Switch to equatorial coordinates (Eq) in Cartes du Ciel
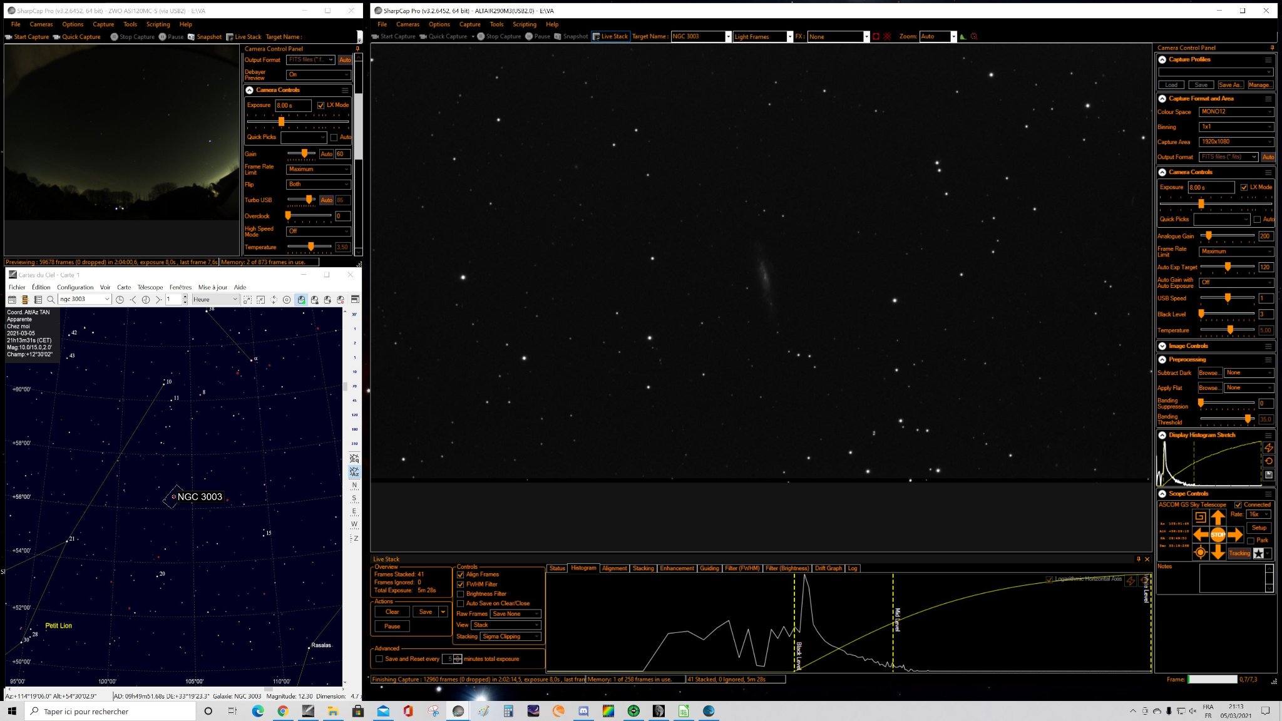This screenshot has height=721, width=1282. click(x=354, y=459)
